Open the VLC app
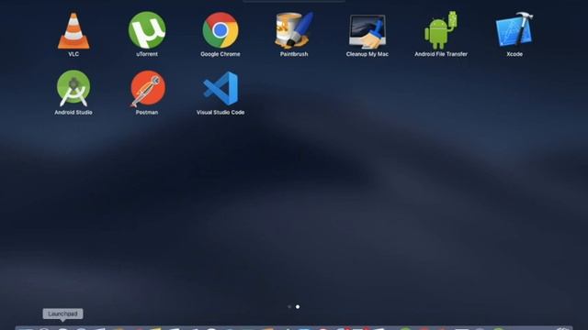The image size is (588, 330). [73, 30]
